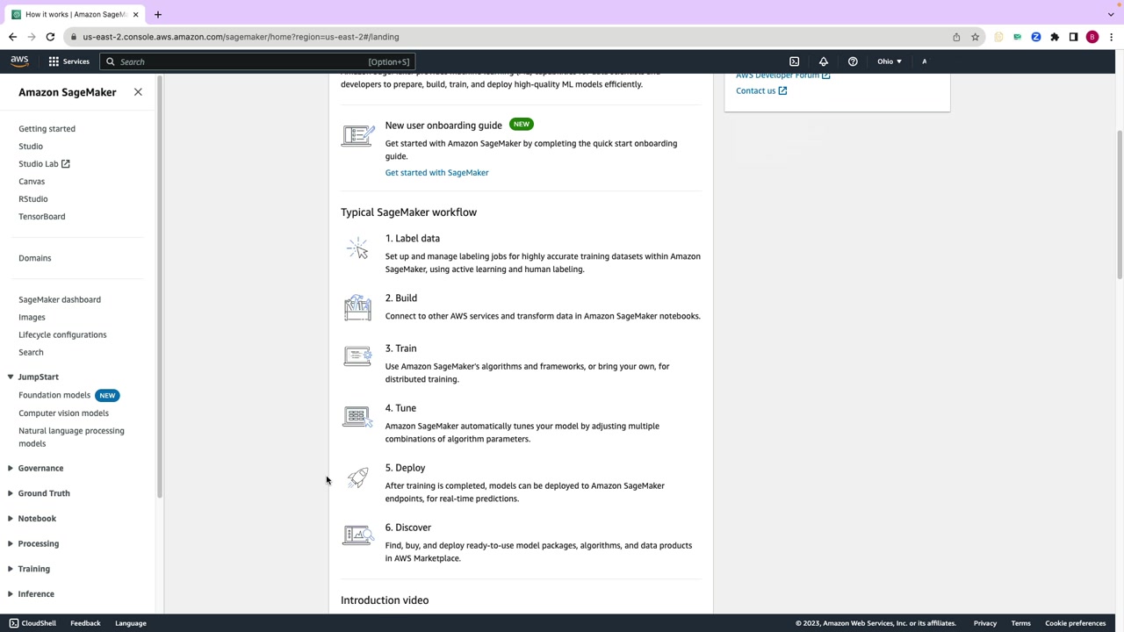This screenshot has height=632, width=1124.
Task: Close the Amazon SageMaker side navigation
Action: (138, 92)
